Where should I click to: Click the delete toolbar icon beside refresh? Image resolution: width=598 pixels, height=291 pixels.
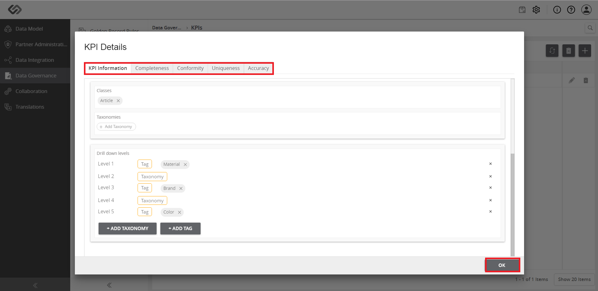click(569, 51)
